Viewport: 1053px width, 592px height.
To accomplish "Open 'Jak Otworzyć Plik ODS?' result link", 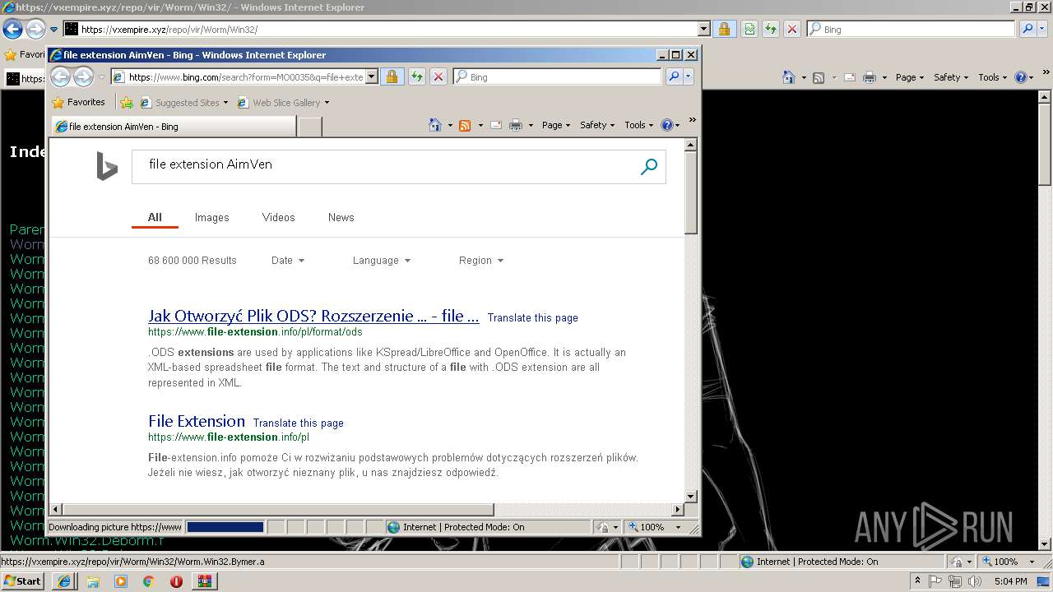I will (313, 316).
